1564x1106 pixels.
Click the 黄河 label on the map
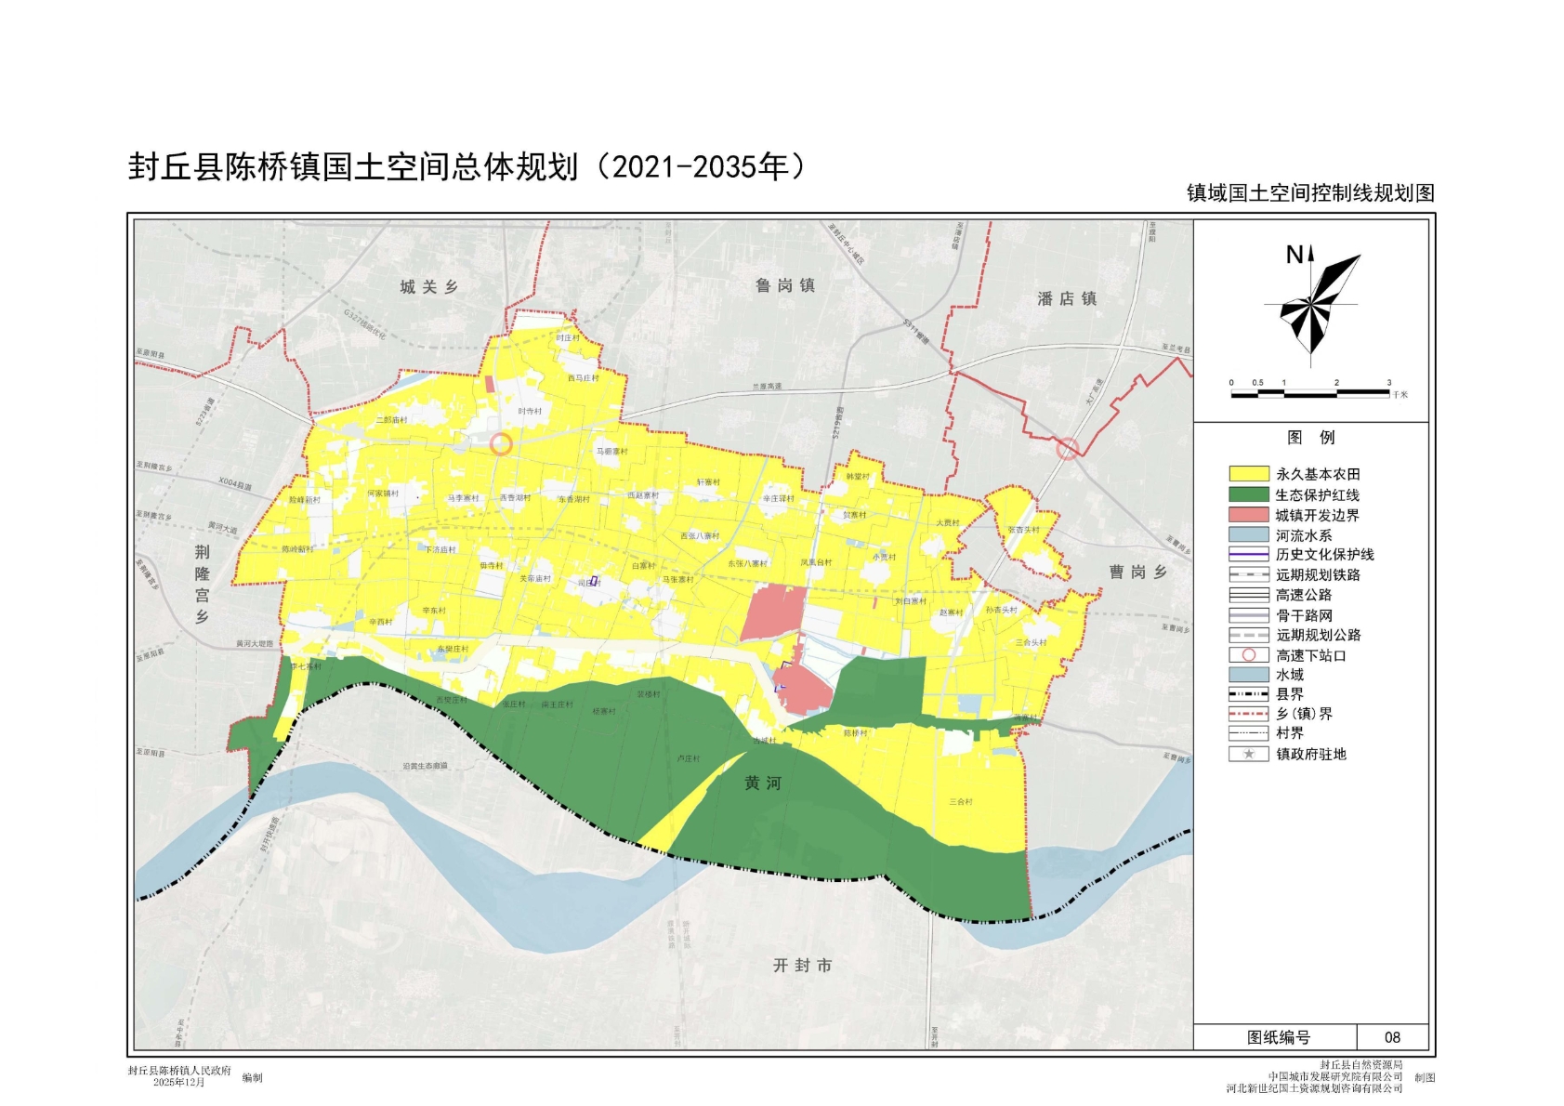[x=762, y=783]
